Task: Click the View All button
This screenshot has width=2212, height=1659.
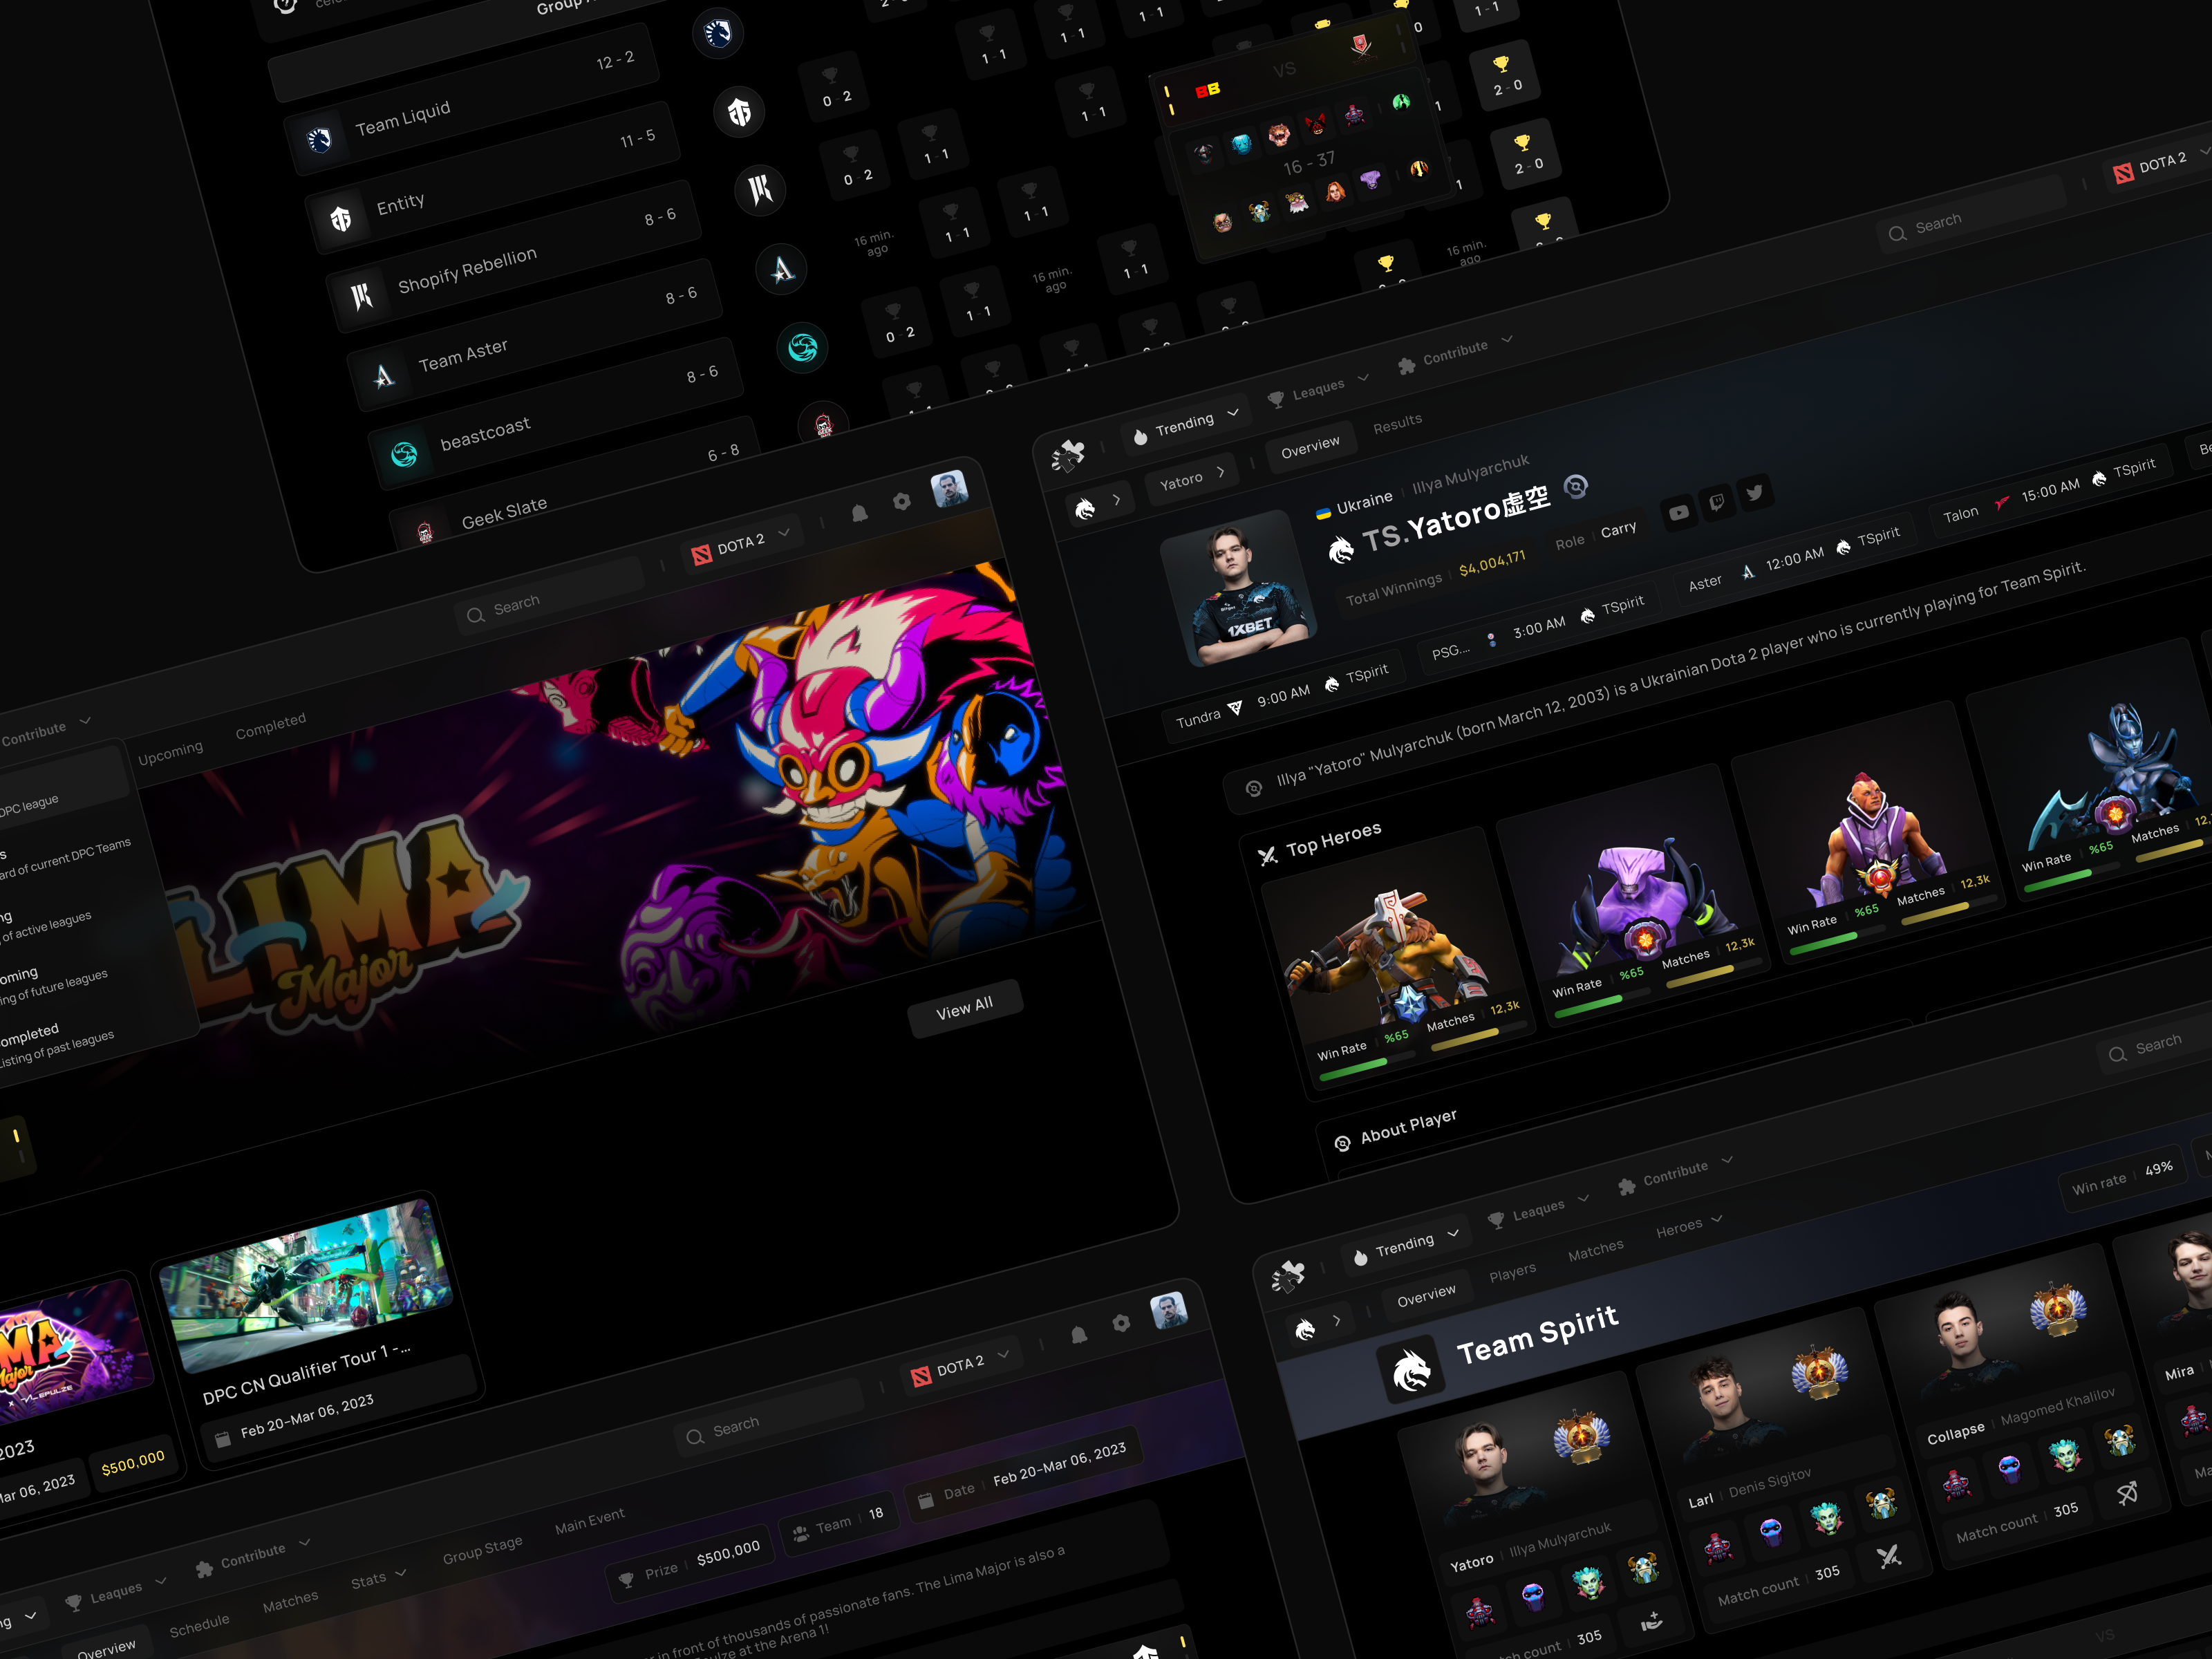Action: point(965,1007)
